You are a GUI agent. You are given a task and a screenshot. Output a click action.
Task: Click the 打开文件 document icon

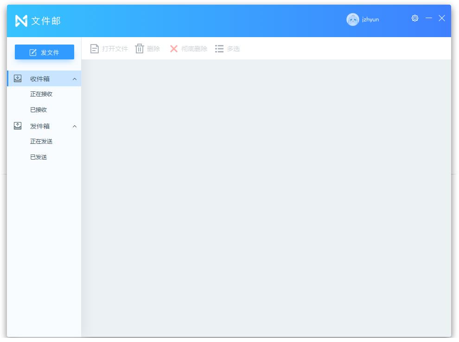[94, 49]
